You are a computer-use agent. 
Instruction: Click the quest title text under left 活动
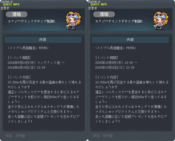(x=32, y=21)
